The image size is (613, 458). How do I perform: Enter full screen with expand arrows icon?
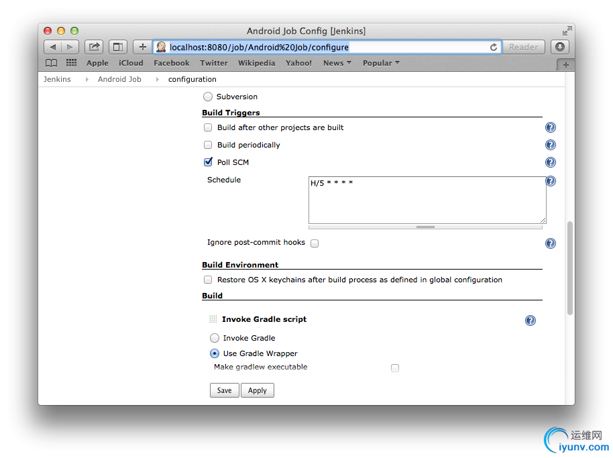point(567,31)
